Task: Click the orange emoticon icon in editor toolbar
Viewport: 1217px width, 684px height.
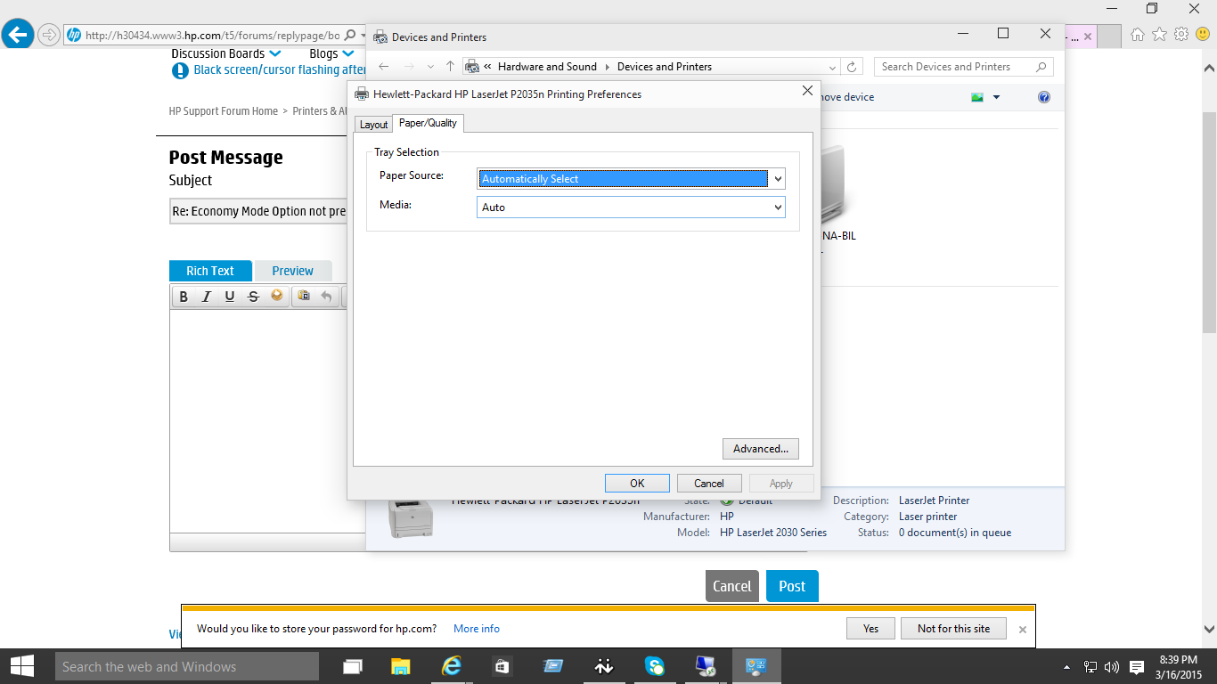Action: click(277, 296)
